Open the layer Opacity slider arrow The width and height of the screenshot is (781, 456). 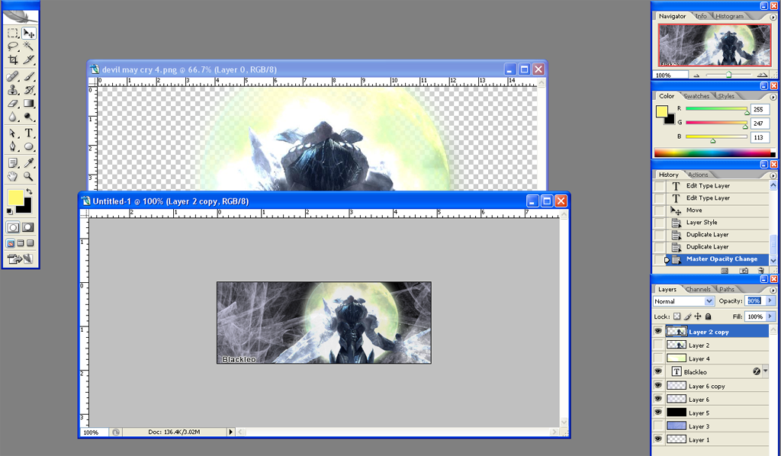pos(770,300)
